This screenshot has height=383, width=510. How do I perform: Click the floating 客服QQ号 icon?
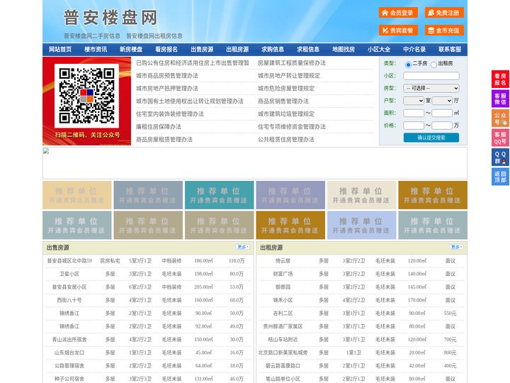pyautogui.click(x=500, y=138)
